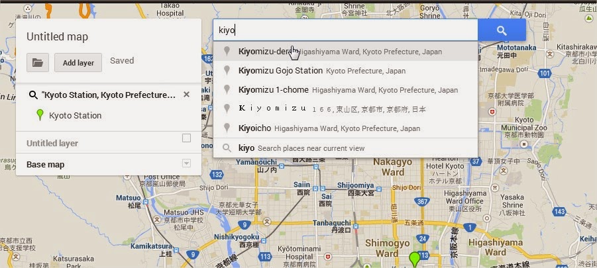The width and height of the screenshot is (597, 268).
Task: Click the Base map label
Action: (45, 165)
